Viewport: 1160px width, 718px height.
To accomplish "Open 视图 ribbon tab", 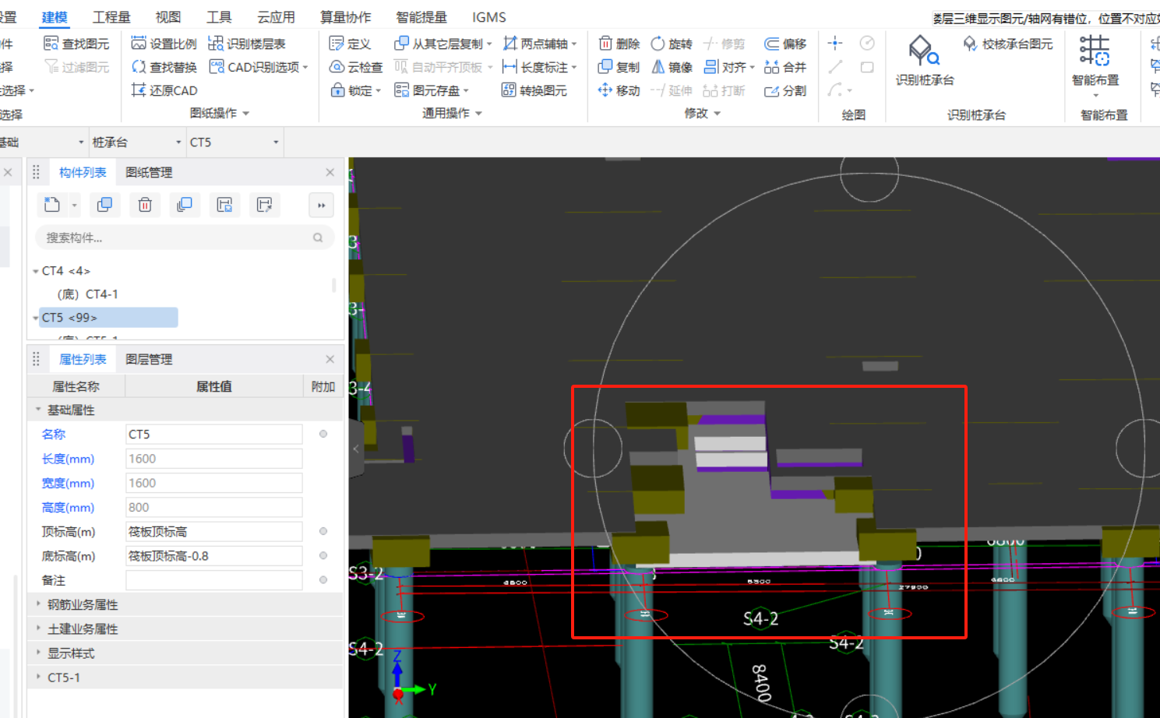I will pos(167,17).
